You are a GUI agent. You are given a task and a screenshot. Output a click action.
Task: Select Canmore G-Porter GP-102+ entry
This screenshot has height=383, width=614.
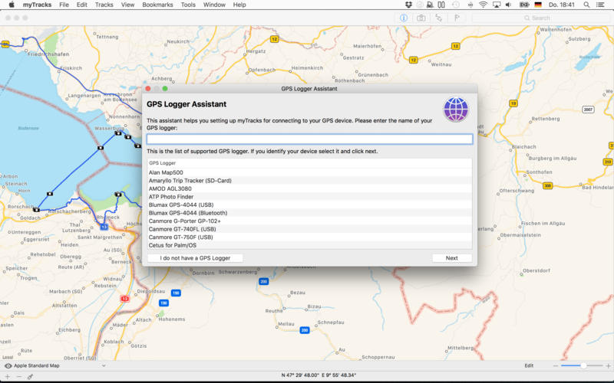click(x=309, y=221)
